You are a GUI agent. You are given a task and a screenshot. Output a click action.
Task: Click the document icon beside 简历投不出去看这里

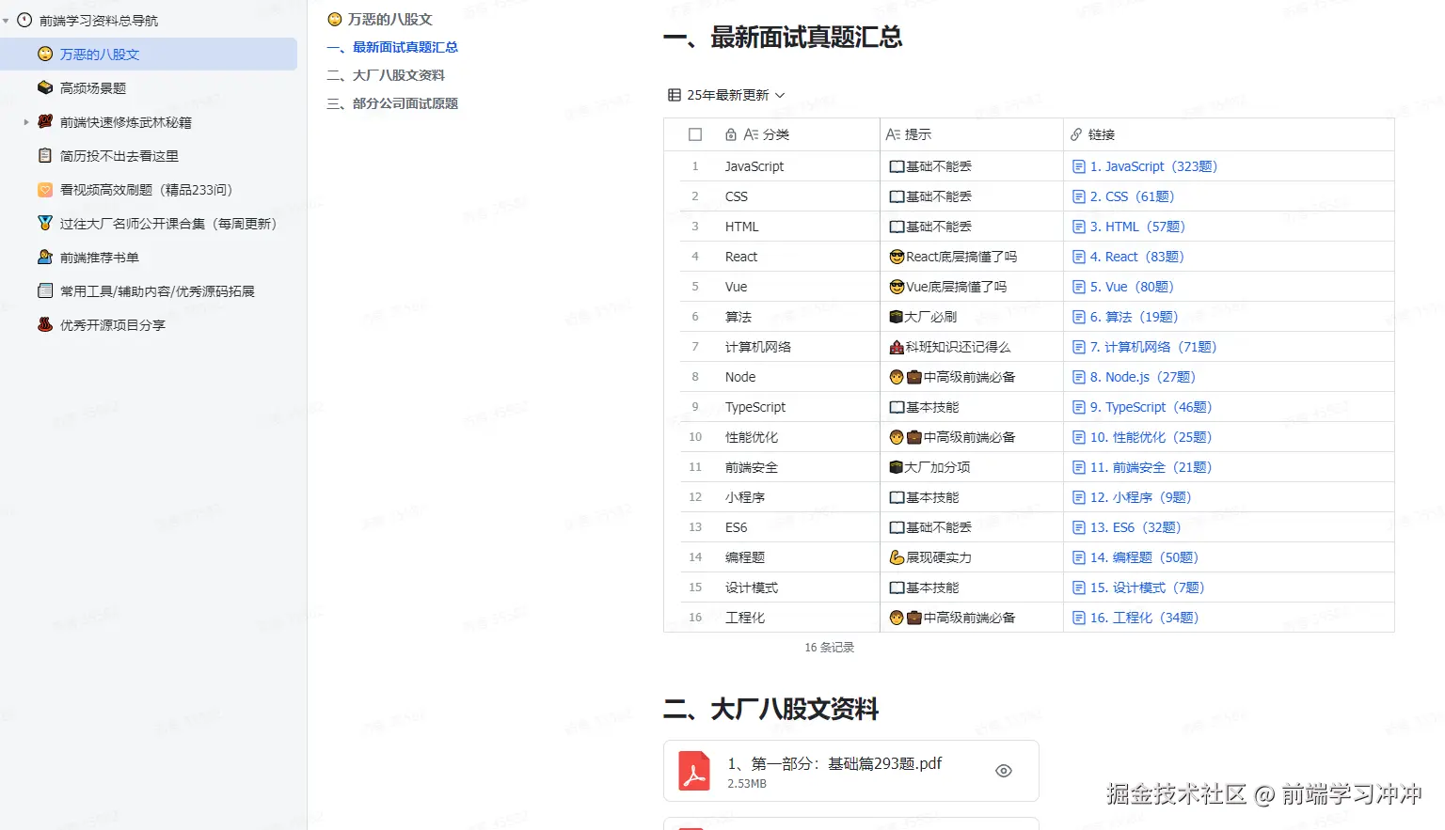point(45,155)
